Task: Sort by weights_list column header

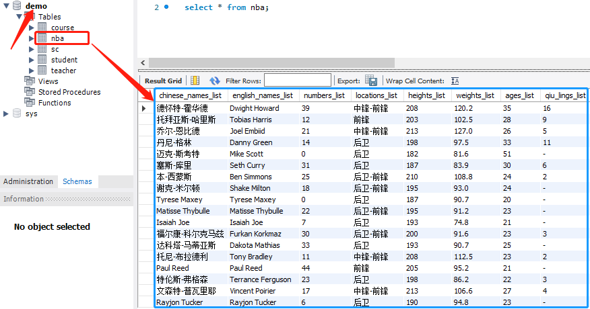Action: point(476,96)
